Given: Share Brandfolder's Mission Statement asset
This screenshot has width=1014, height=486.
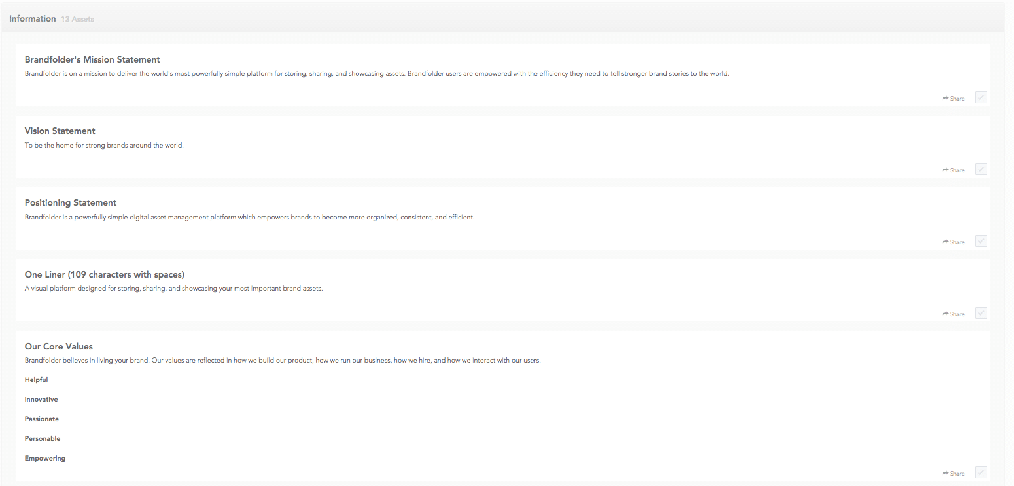Looking at the screenshot, I should point(953,99).
